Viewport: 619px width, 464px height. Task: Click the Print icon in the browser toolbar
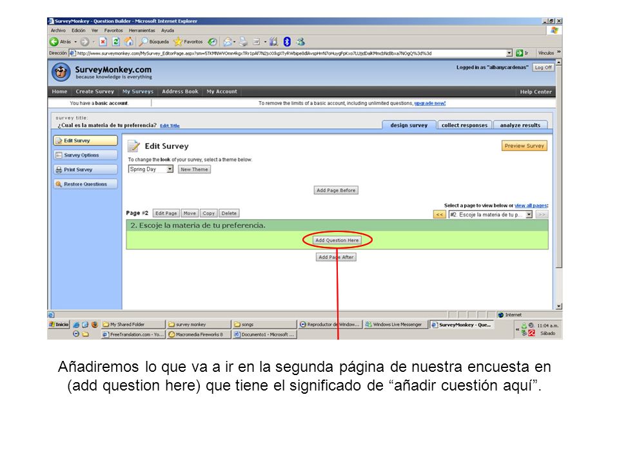[243, 41]
